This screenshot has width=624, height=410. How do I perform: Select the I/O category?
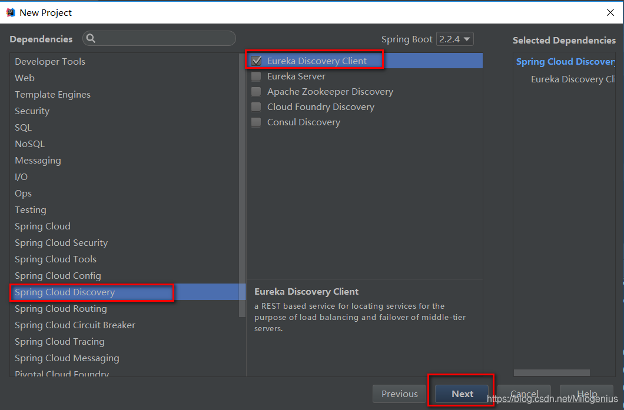pos(124,177)
